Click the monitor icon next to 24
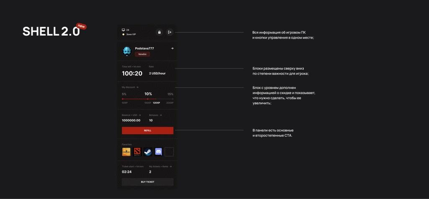The width and height of the screenshot is (429, 199). pos(123,30)
